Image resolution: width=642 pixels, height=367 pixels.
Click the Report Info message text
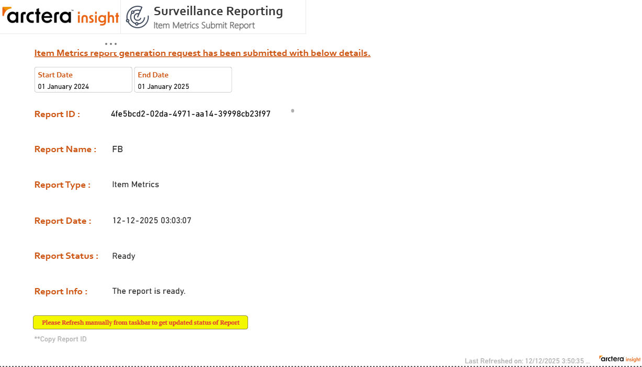pos(149,291)
